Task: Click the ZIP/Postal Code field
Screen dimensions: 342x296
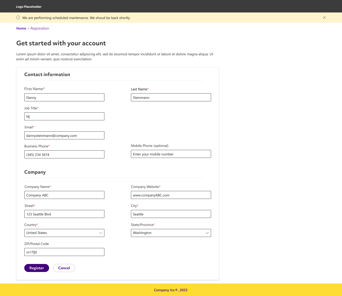Action: click(64, 252)
